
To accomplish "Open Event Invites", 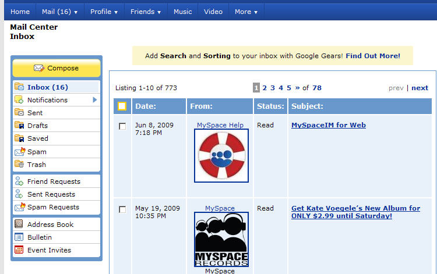I will pyautogui.click(x=56, y=250).
